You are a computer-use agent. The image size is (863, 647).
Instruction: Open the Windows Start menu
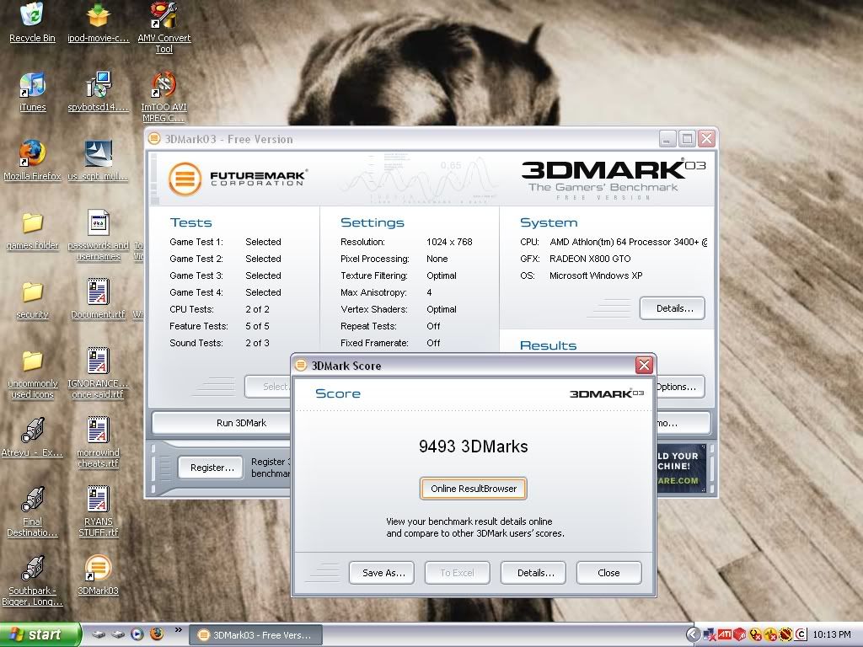click(40, 634)
